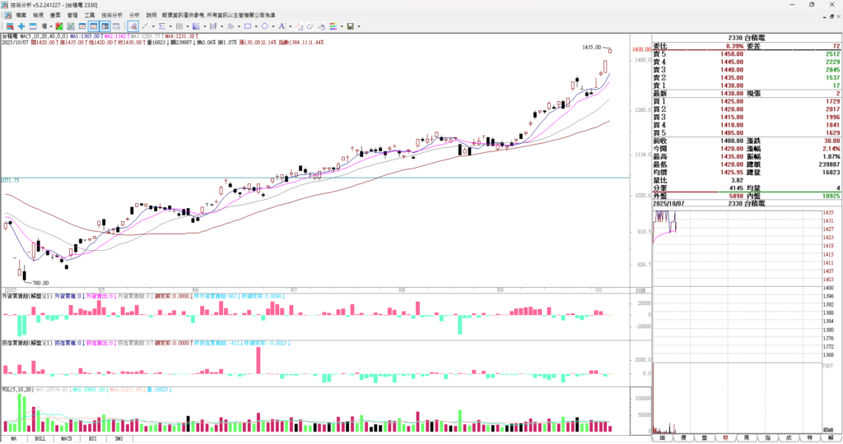
Task: Select the text annotation tool
Action: pos(282,26)
